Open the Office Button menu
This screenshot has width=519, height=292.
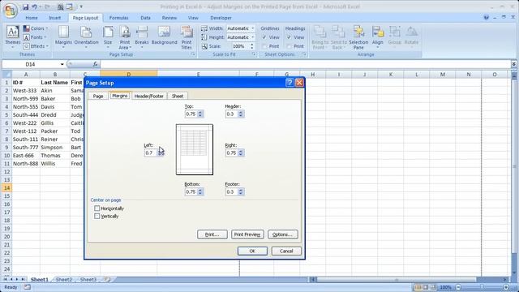pyautogui.click(x=10, y=10)
